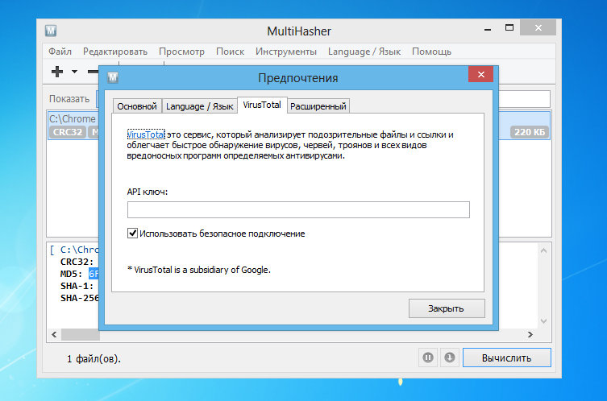The image size is (607, 401).
Task: Click scroll up arrow of results pane
Action: [x=543, y=250]
